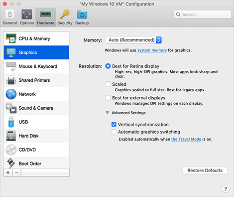The image size is (234, 197).
Task: Open the General tab icon
Action: point(10,14)
